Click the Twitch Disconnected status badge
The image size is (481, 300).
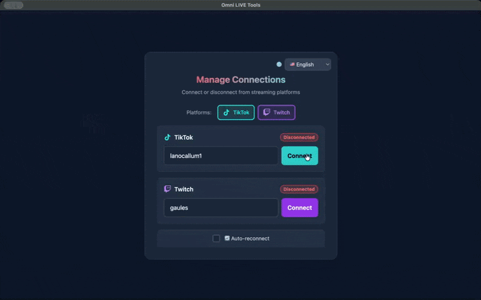(299, 189)
